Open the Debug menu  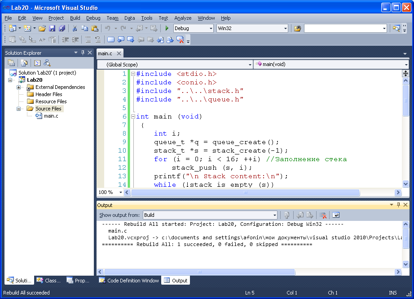coord(93,18)
